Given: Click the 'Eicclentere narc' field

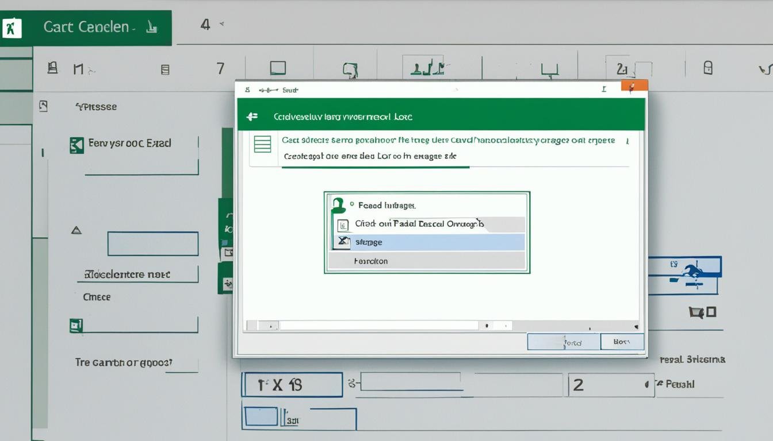Looking at the screenshot, I should (137, 274).
